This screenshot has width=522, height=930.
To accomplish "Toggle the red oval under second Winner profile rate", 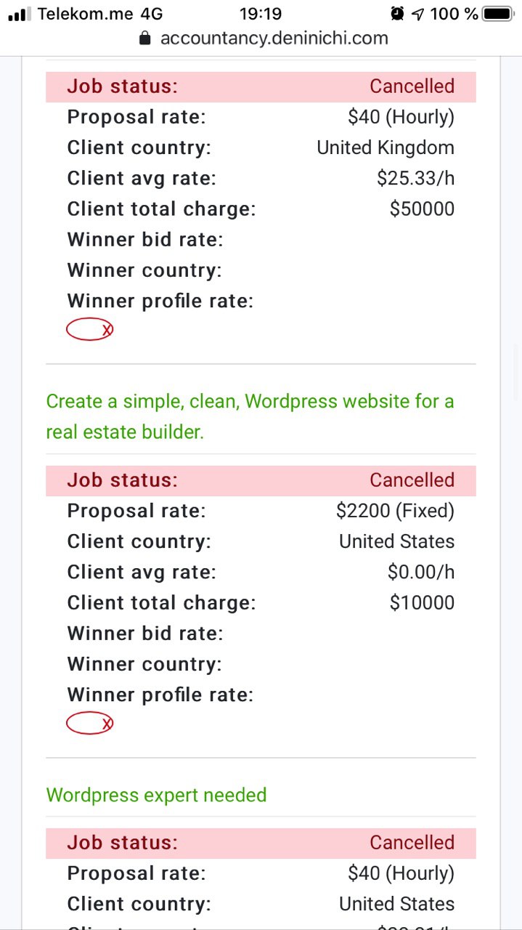I will [90, 724].
